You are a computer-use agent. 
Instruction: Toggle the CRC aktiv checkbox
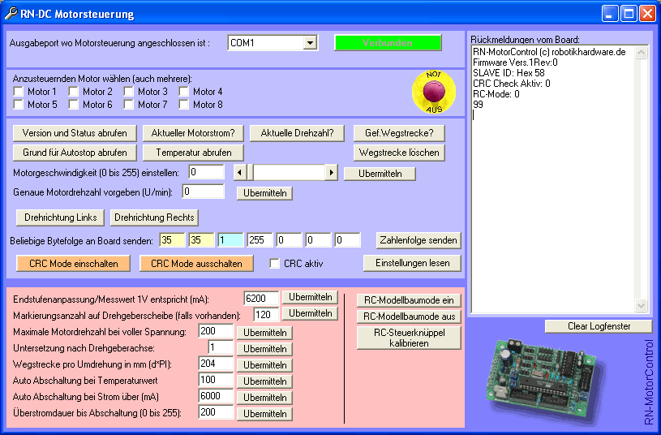(x=275, y=263)
